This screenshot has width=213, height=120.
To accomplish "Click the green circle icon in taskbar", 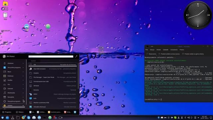I will click(x=50, y=118).
